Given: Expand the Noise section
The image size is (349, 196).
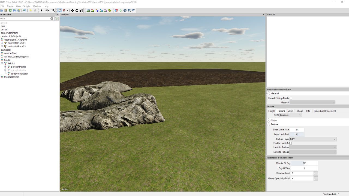Looking at the screenshot, I should coord(269,120).
